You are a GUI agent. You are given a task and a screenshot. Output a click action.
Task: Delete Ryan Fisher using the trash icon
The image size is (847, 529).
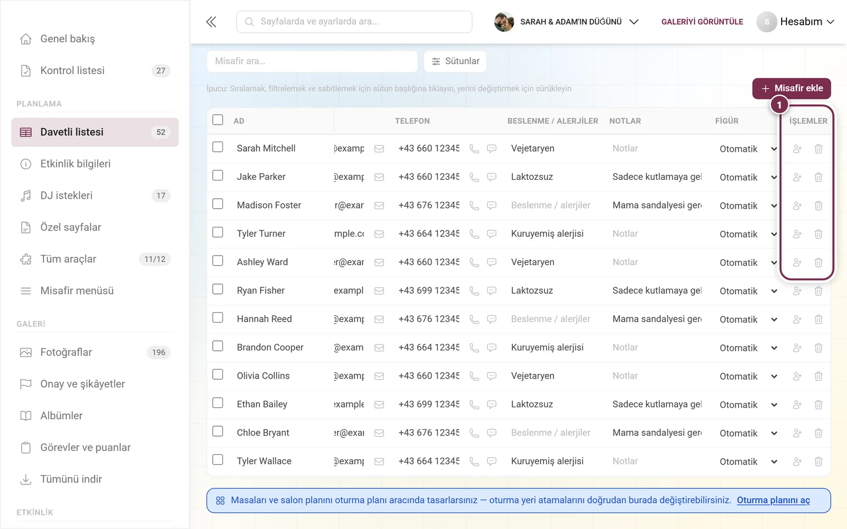coord(818,291)
